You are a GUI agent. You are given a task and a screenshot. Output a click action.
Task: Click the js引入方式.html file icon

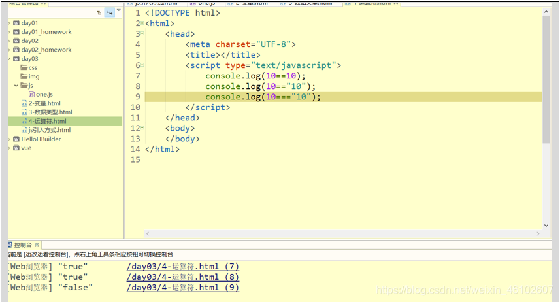pyautogui.click(x=25, y=130)
